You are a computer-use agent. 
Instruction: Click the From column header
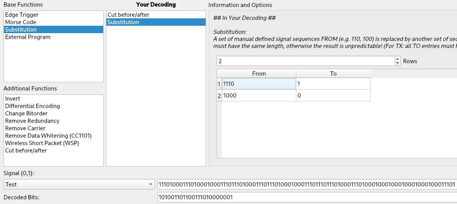258,73
